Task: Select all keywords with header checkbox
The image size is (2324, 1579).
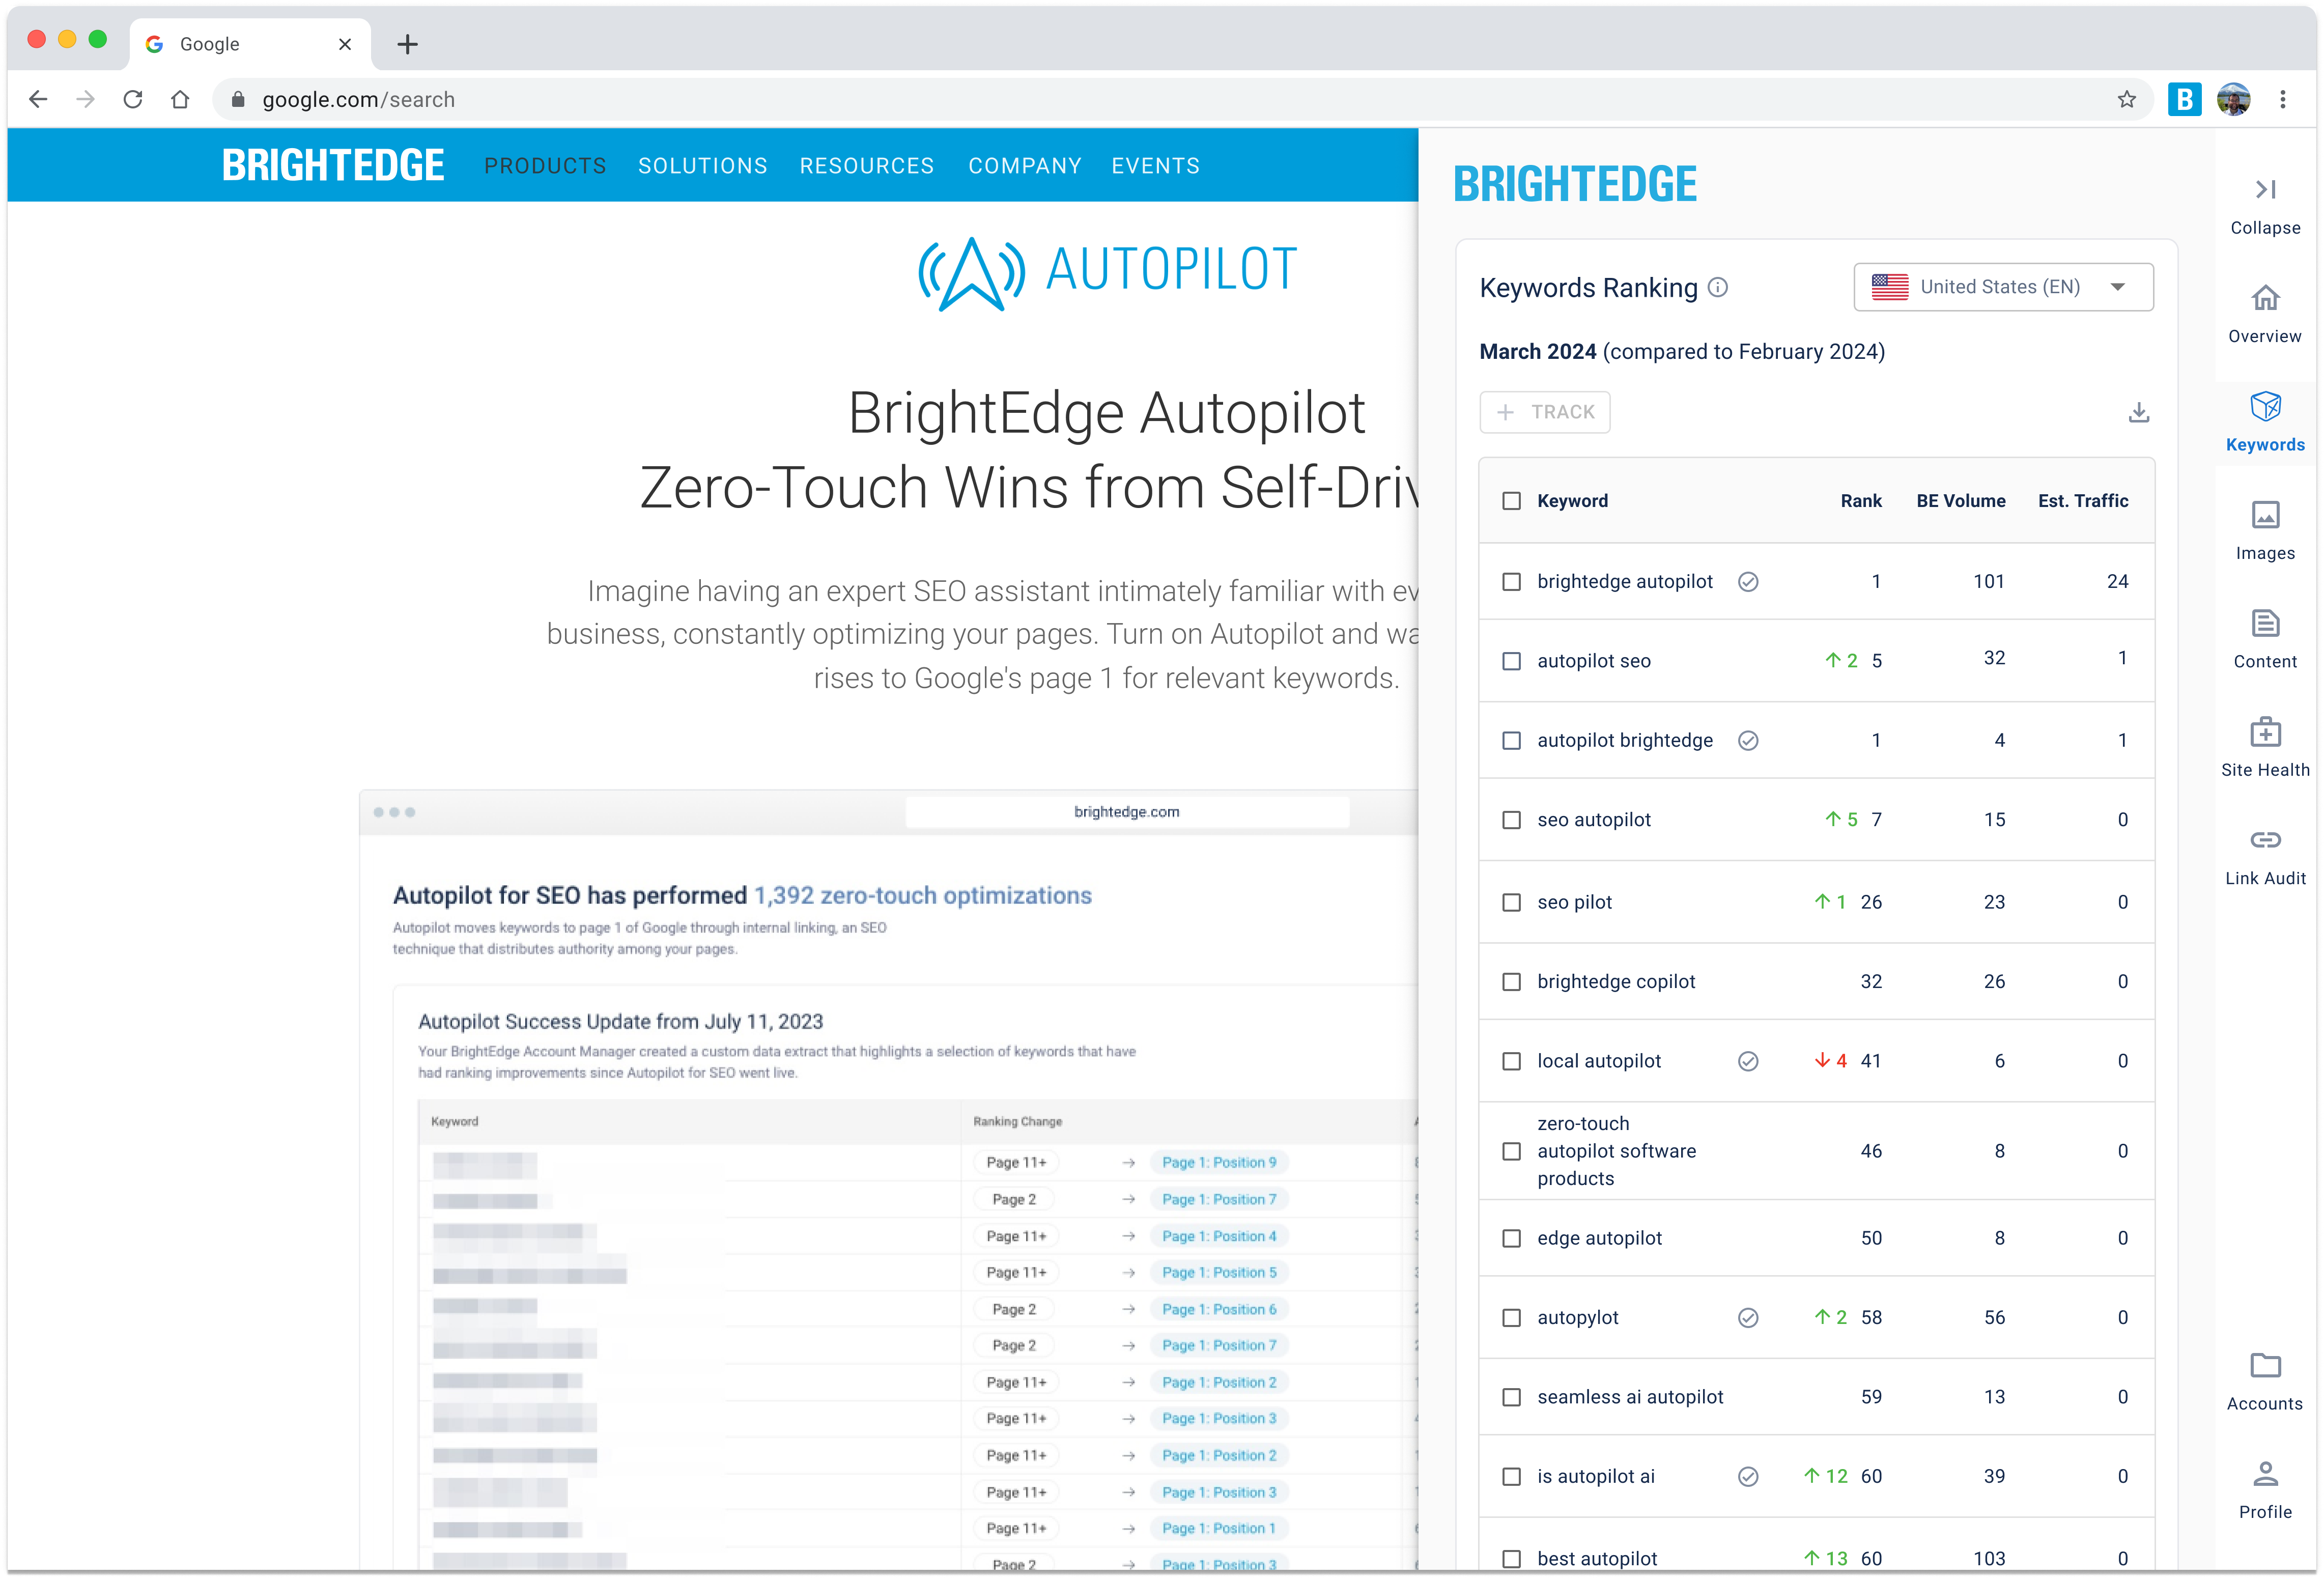Action: click(1512, 501)
